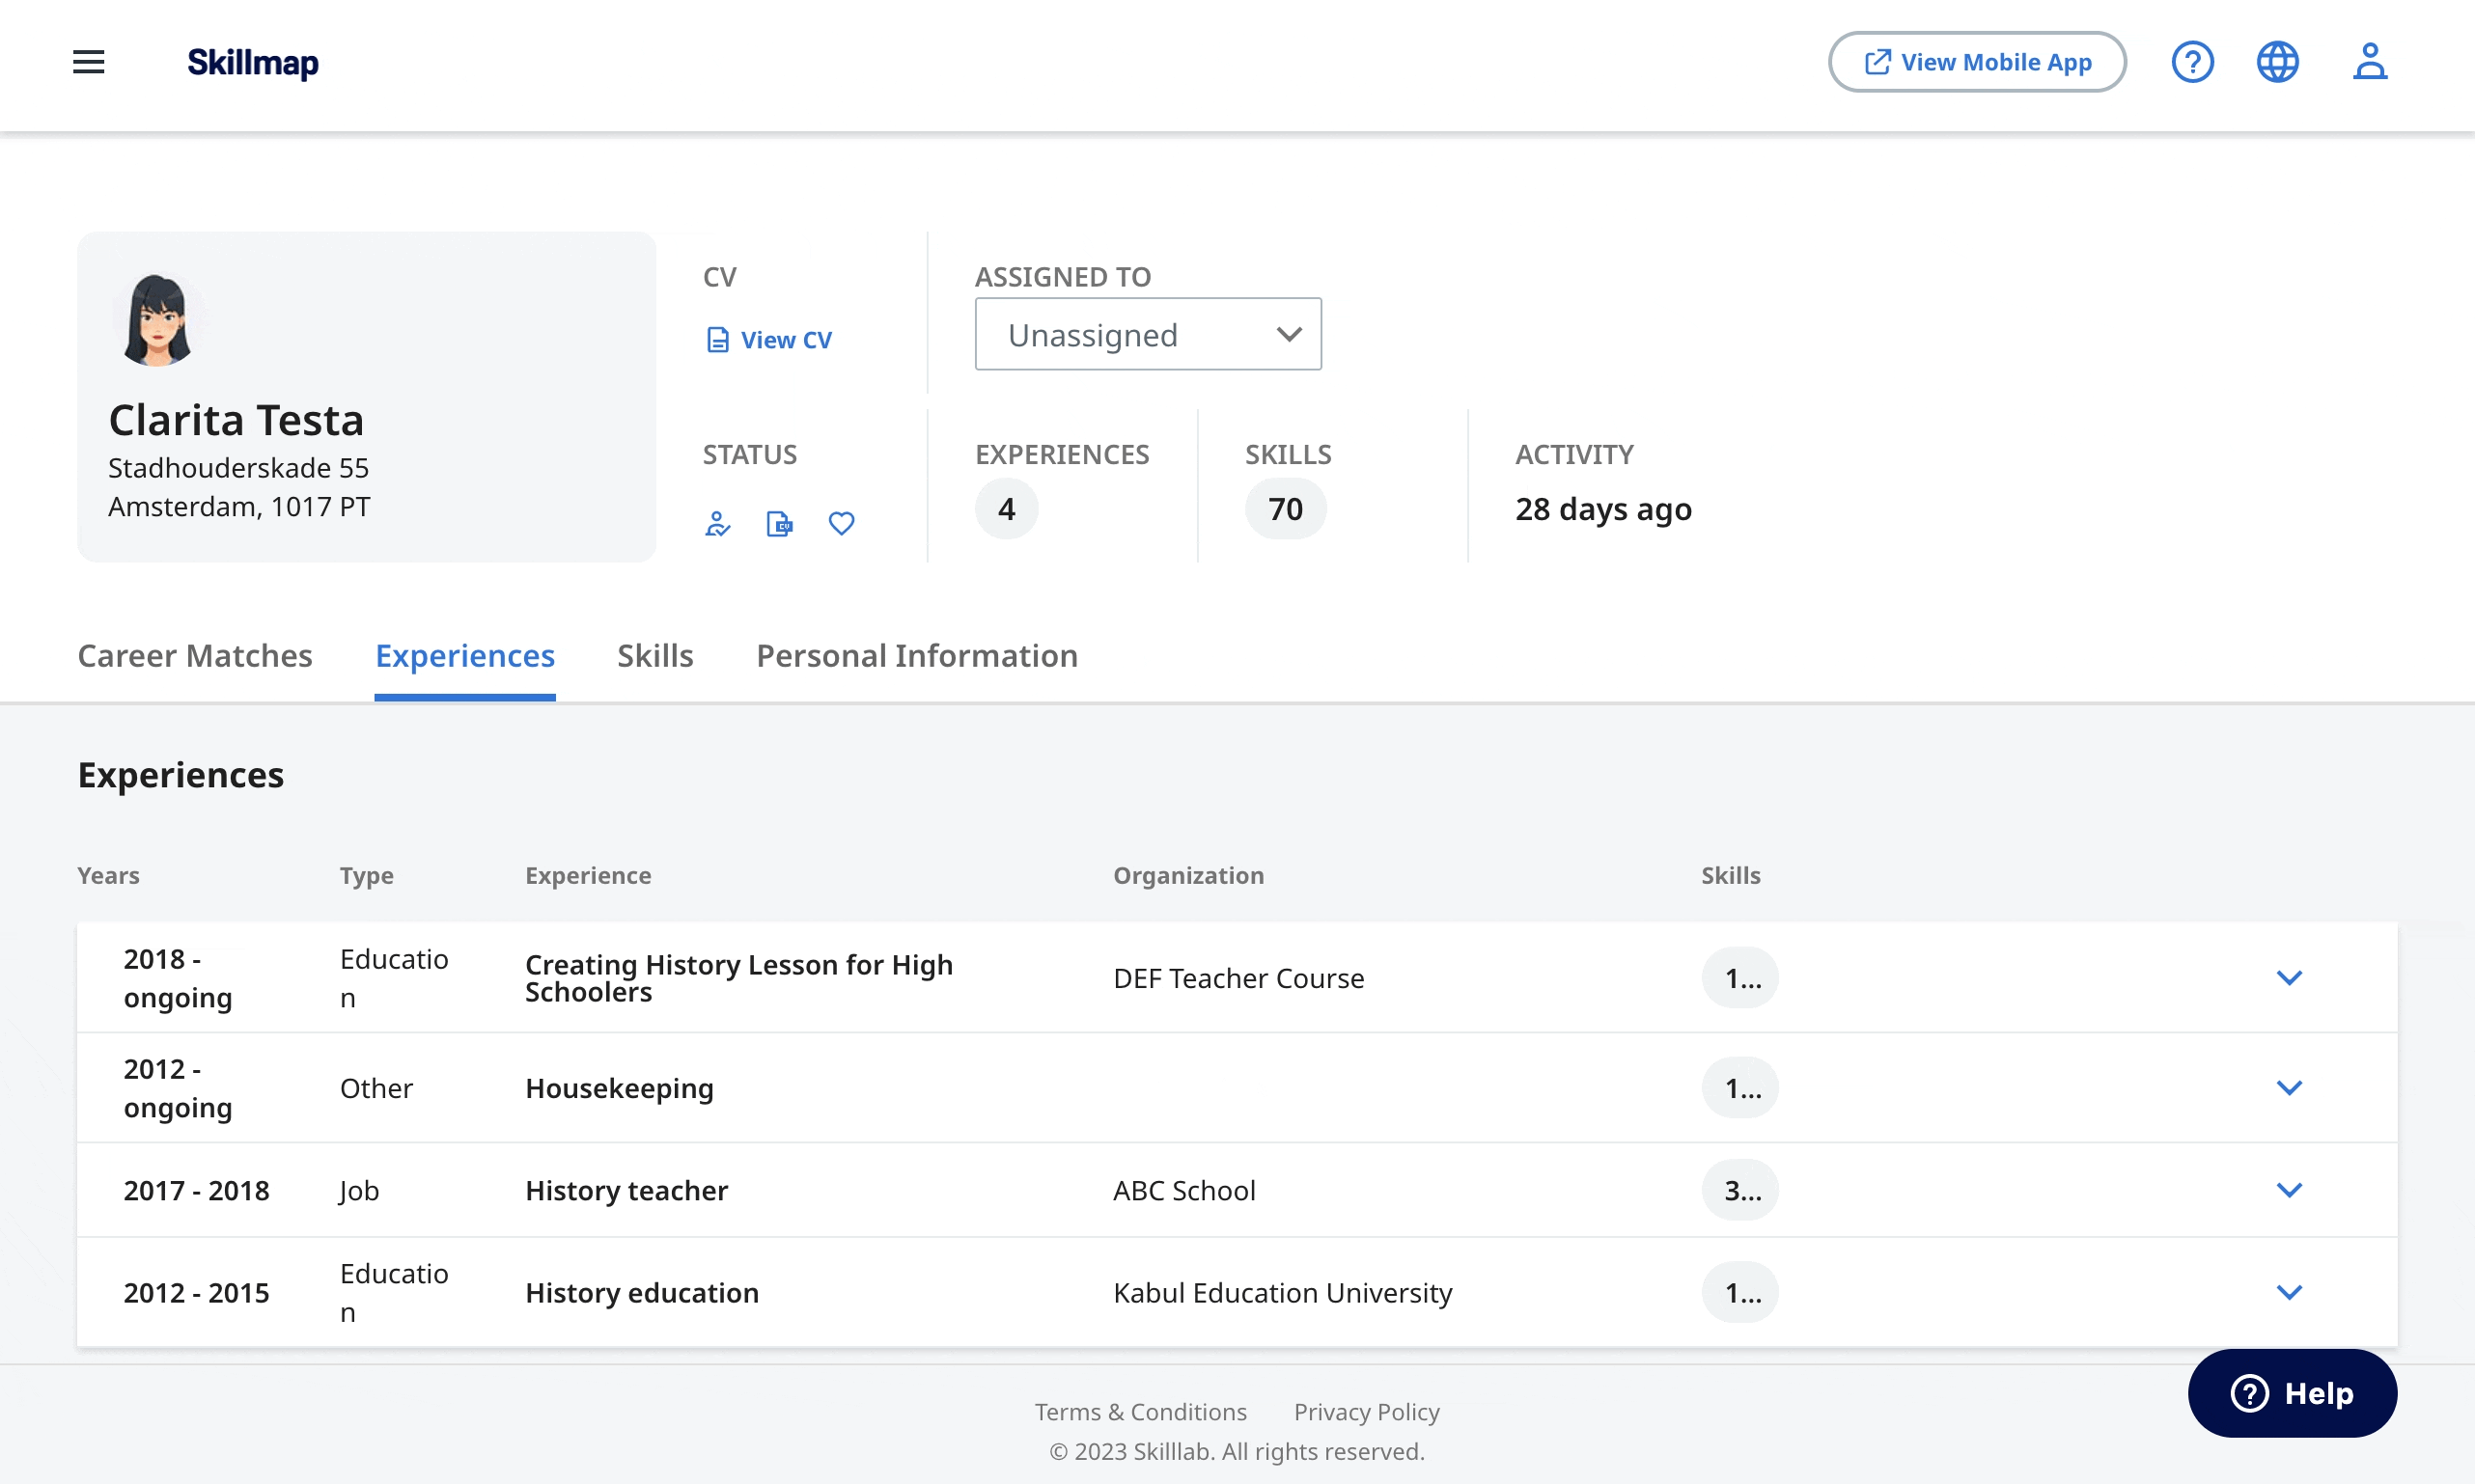Click skills badge for Kabul Education University
The height and width of the screenshot is (1484, 2475).
pos(1740,1292)
